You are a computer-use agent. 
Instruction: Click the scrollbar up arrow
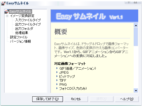click(136, 25)
